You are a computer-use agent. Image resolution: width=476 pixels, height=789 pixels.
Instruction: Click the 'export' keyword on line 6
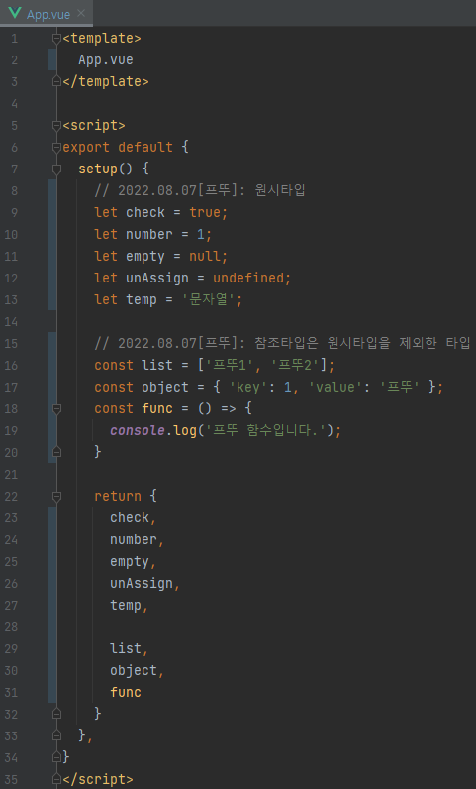[86, 147]
